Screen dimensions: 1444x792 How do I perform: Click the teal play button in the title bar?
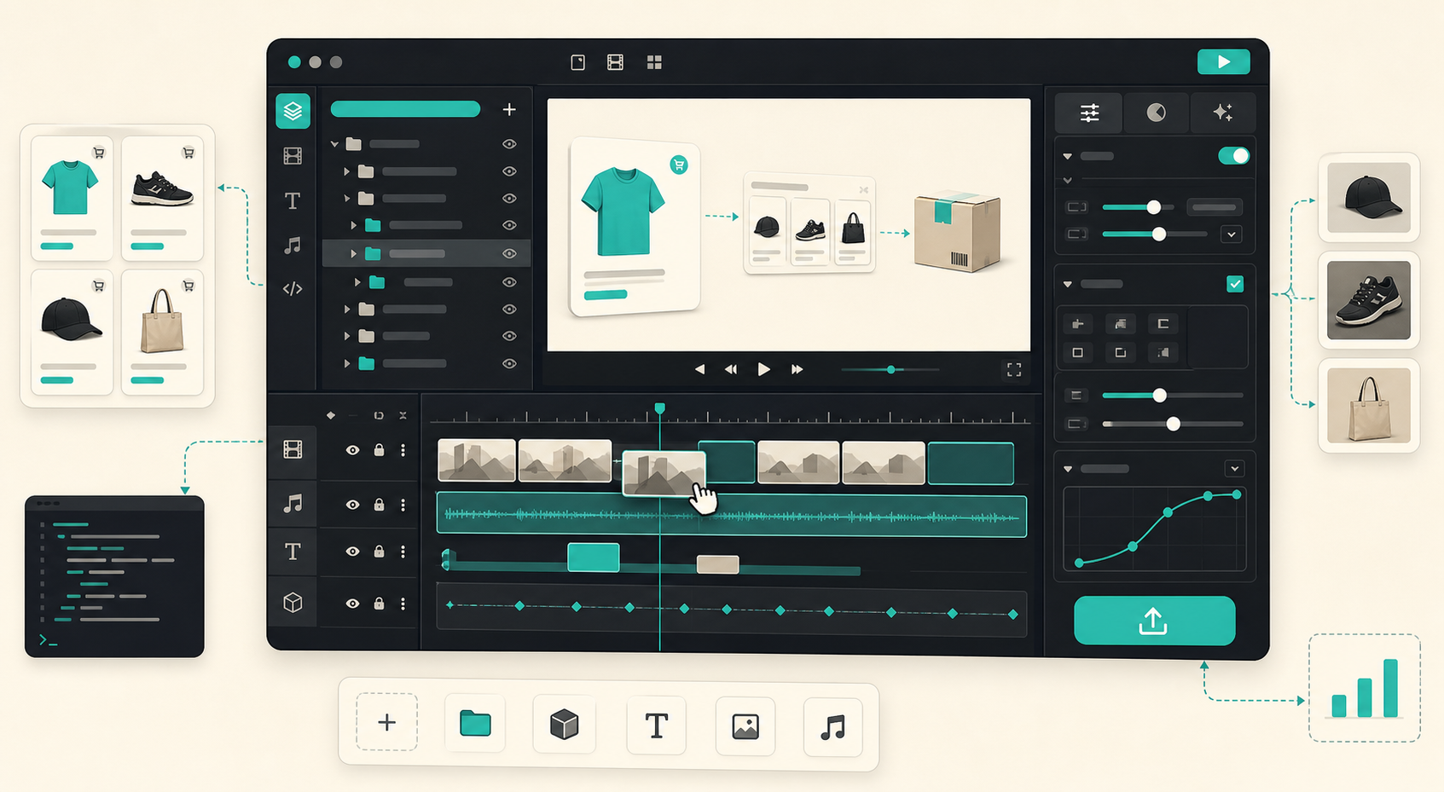pyautogui.click(x=1223, y=61)
